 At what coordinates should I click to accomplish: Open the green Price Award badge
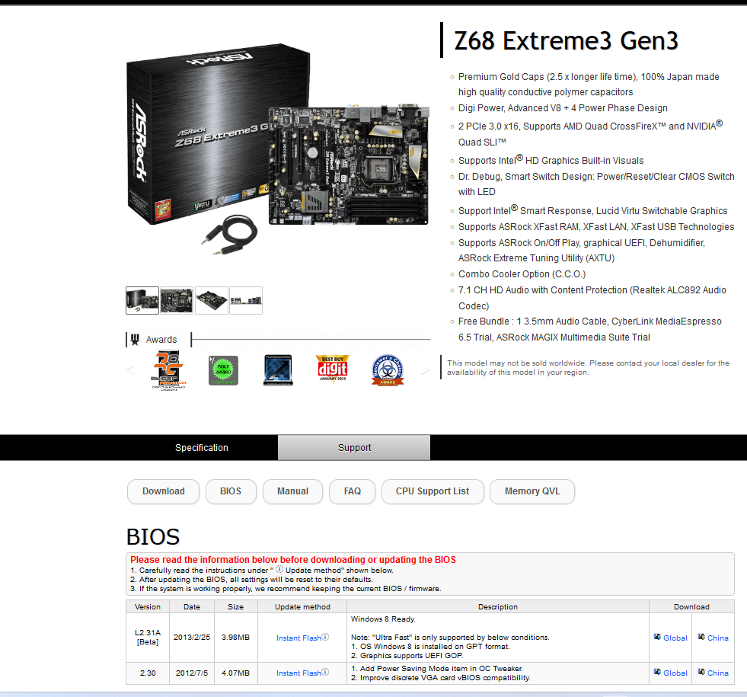tap(223, 370)
